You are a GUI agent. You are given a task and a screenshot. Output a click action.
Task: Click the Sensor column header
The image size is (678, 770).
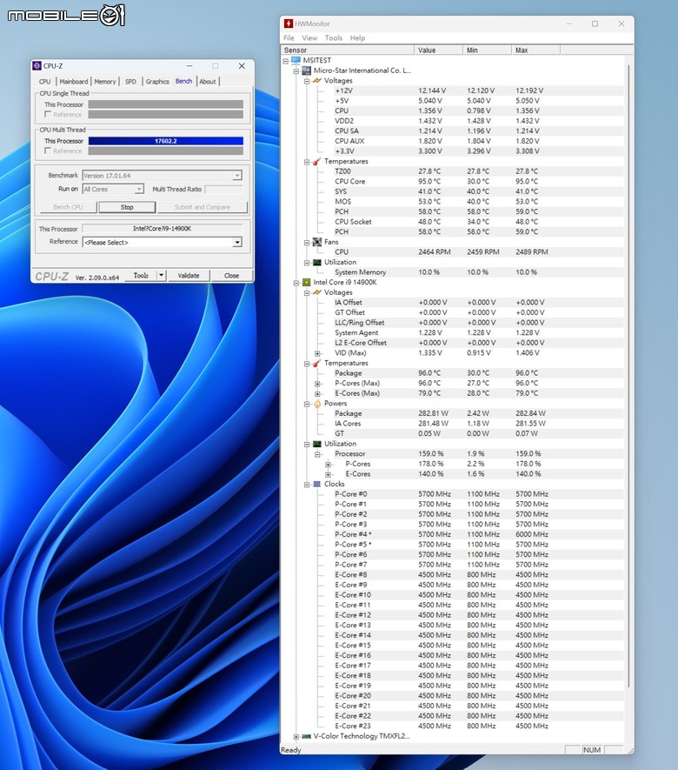[x=348, y=50]
